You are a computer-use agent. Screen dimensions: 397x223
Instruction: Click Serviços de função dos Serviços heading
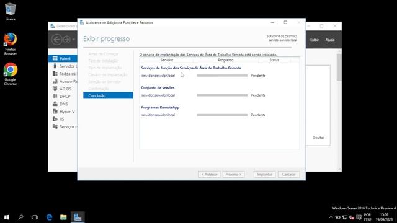click(191, 68)
